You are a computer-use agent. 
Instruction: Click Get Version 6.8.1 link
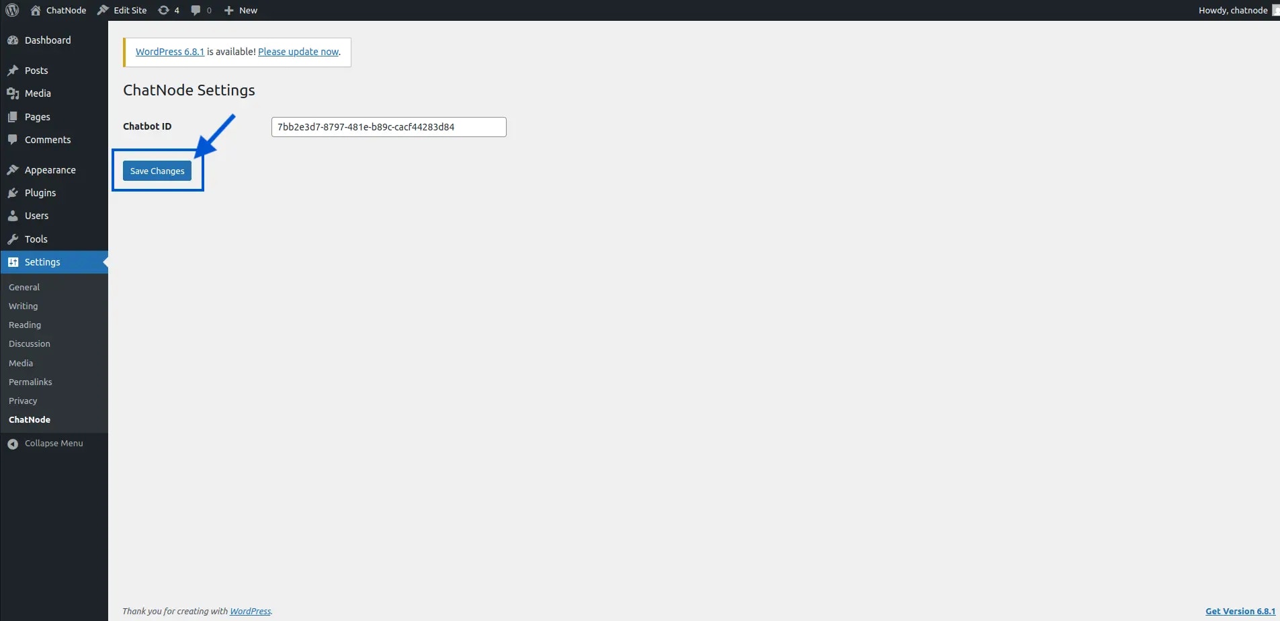point(1240,611)
